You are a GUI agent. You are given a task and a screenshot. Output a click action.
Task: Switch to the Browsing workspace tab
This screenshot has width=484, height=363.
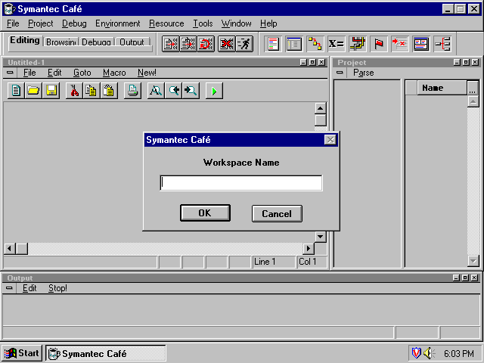pos(60,42)
